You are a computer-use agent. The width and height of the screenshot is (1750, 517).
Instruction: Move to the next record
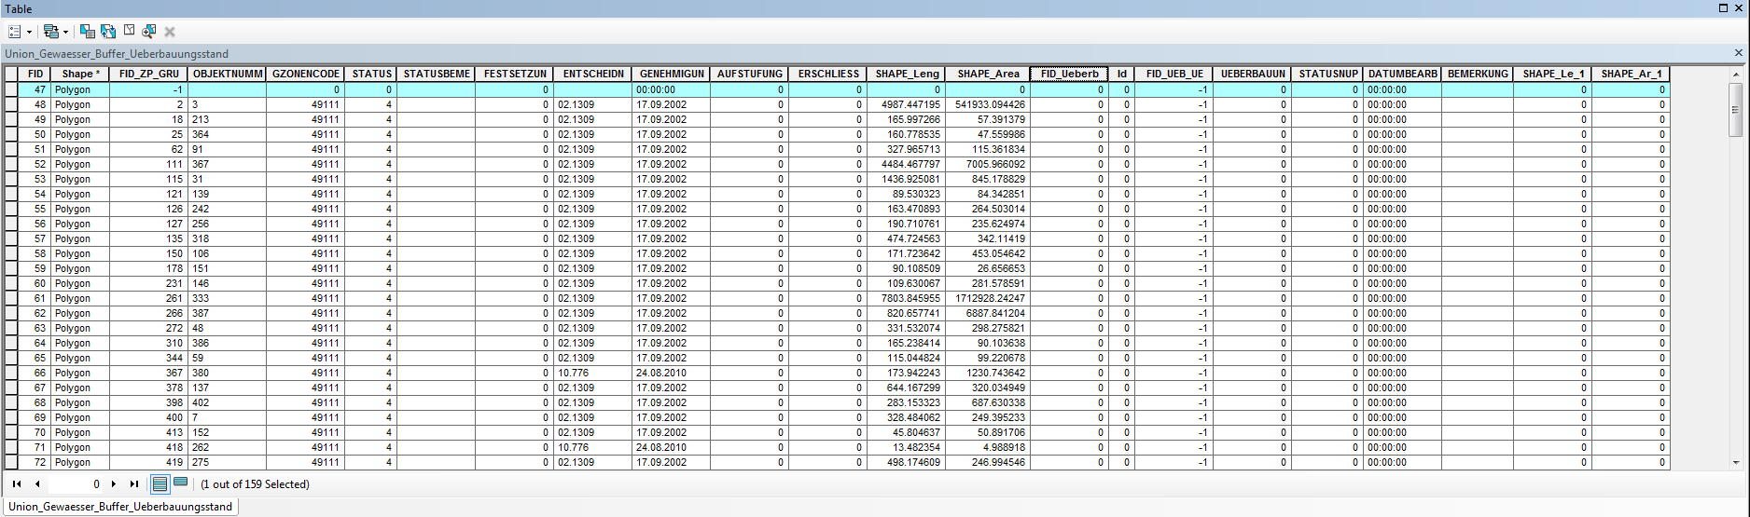[x=114, y=484]
